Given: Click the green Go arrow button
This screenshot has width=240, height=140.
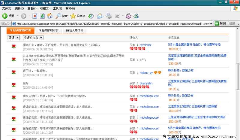Looking at the screenshot, I should pos(217,23).
